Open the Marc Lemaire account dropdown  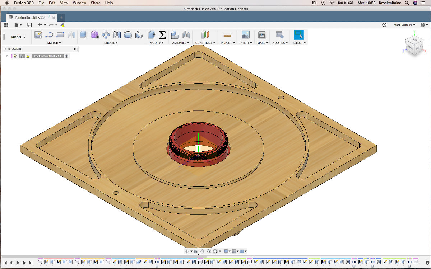[404, 25]
